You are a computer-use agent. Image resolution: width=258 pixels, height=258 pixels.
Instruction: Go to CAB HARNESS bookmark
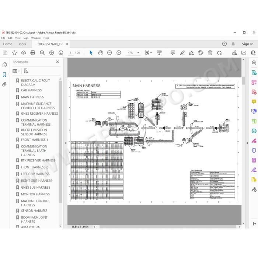[31, 90]
